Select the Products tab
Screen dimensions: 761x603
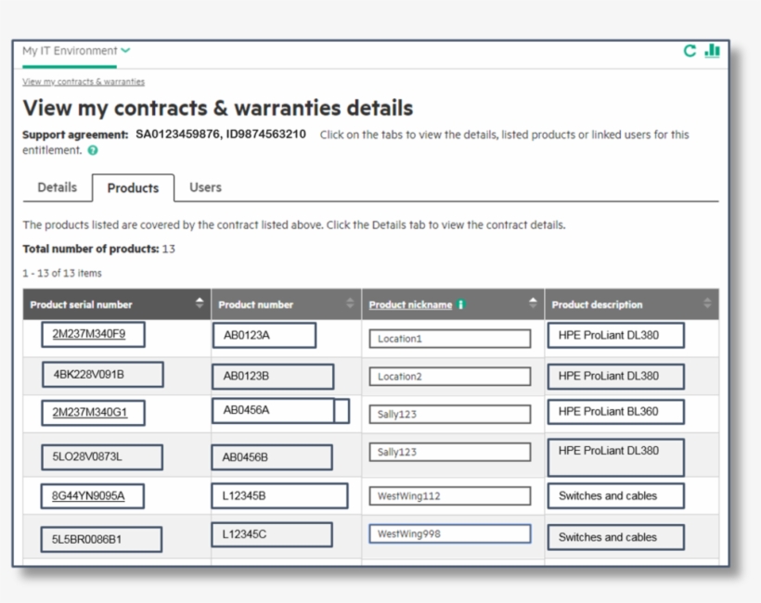coord(133,187)
